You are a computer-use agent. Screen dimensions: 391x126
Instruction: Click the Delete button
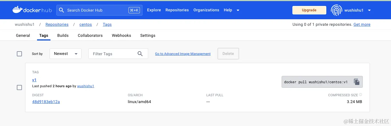point(228,54)
